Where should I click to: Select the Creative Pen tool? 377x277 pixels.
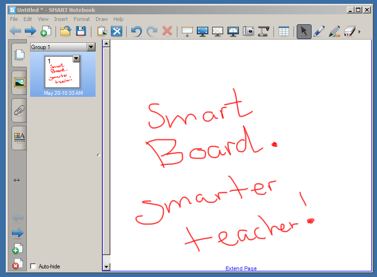pos(334,31)
